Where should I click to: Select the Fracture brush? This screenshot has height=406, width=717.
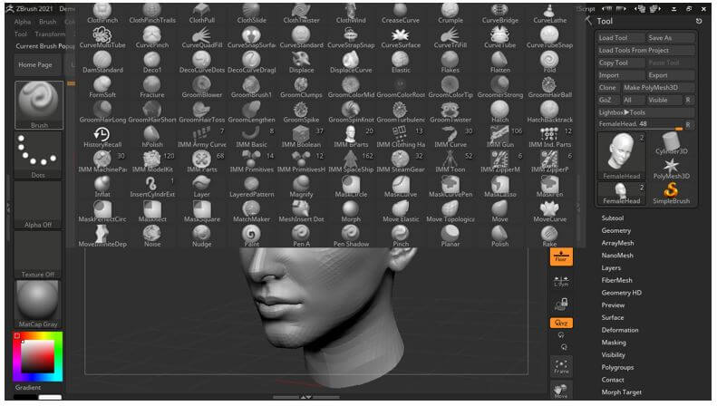click(151, 87)
